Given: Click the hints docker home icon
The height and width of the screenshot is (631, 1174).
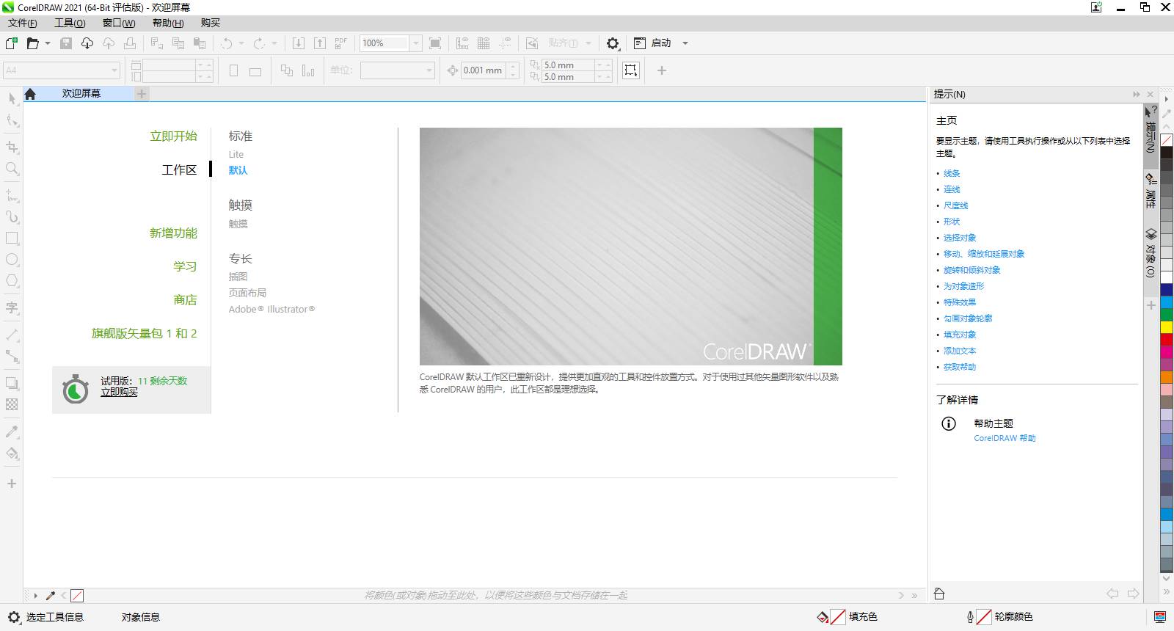Looking at the screenshot, I should (x=939, y=594).
